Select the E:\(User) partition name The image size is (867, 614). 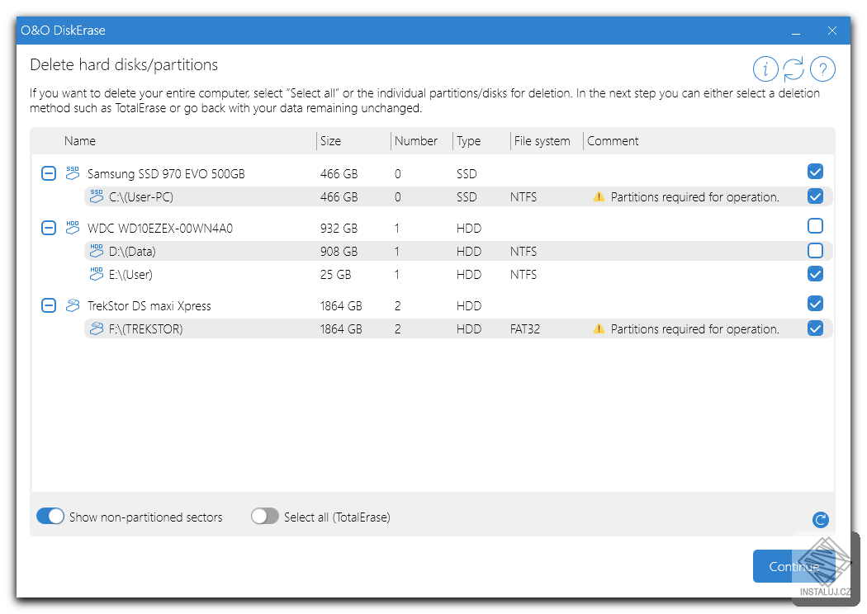click(x=130, y=275)
